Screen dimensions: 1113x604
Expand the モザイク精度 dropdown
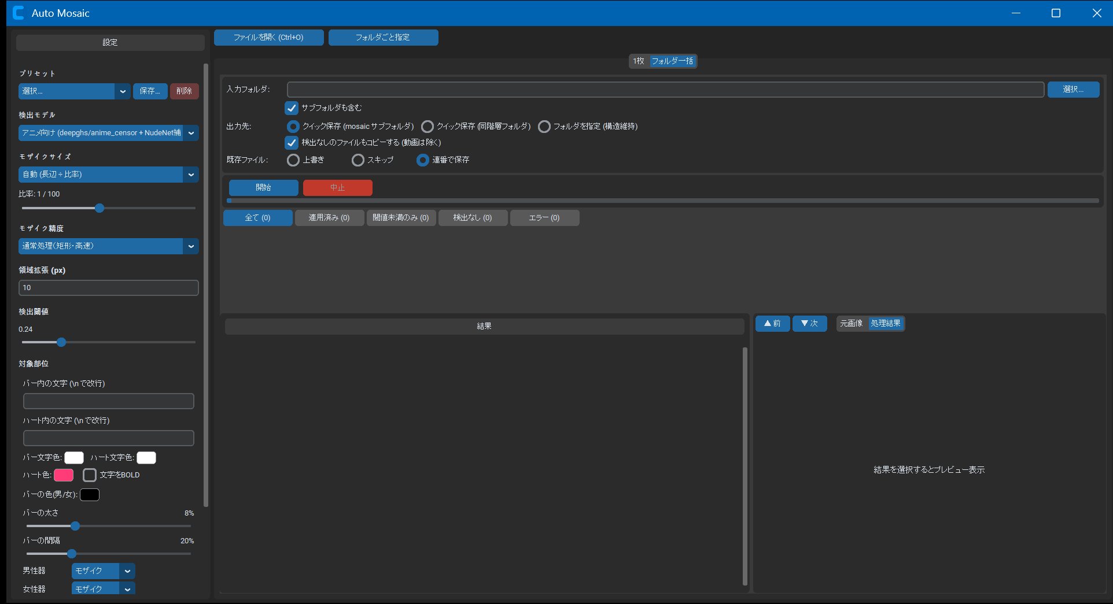pos(108,246)
